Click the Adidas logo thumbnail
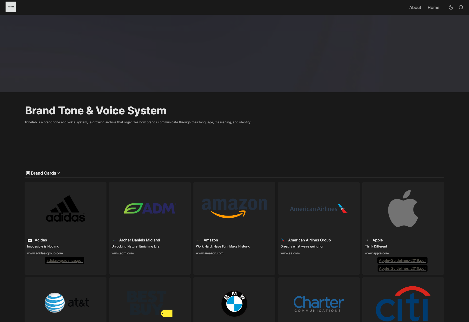The height and width of the screenshot is (322, 469). point(66,209)
